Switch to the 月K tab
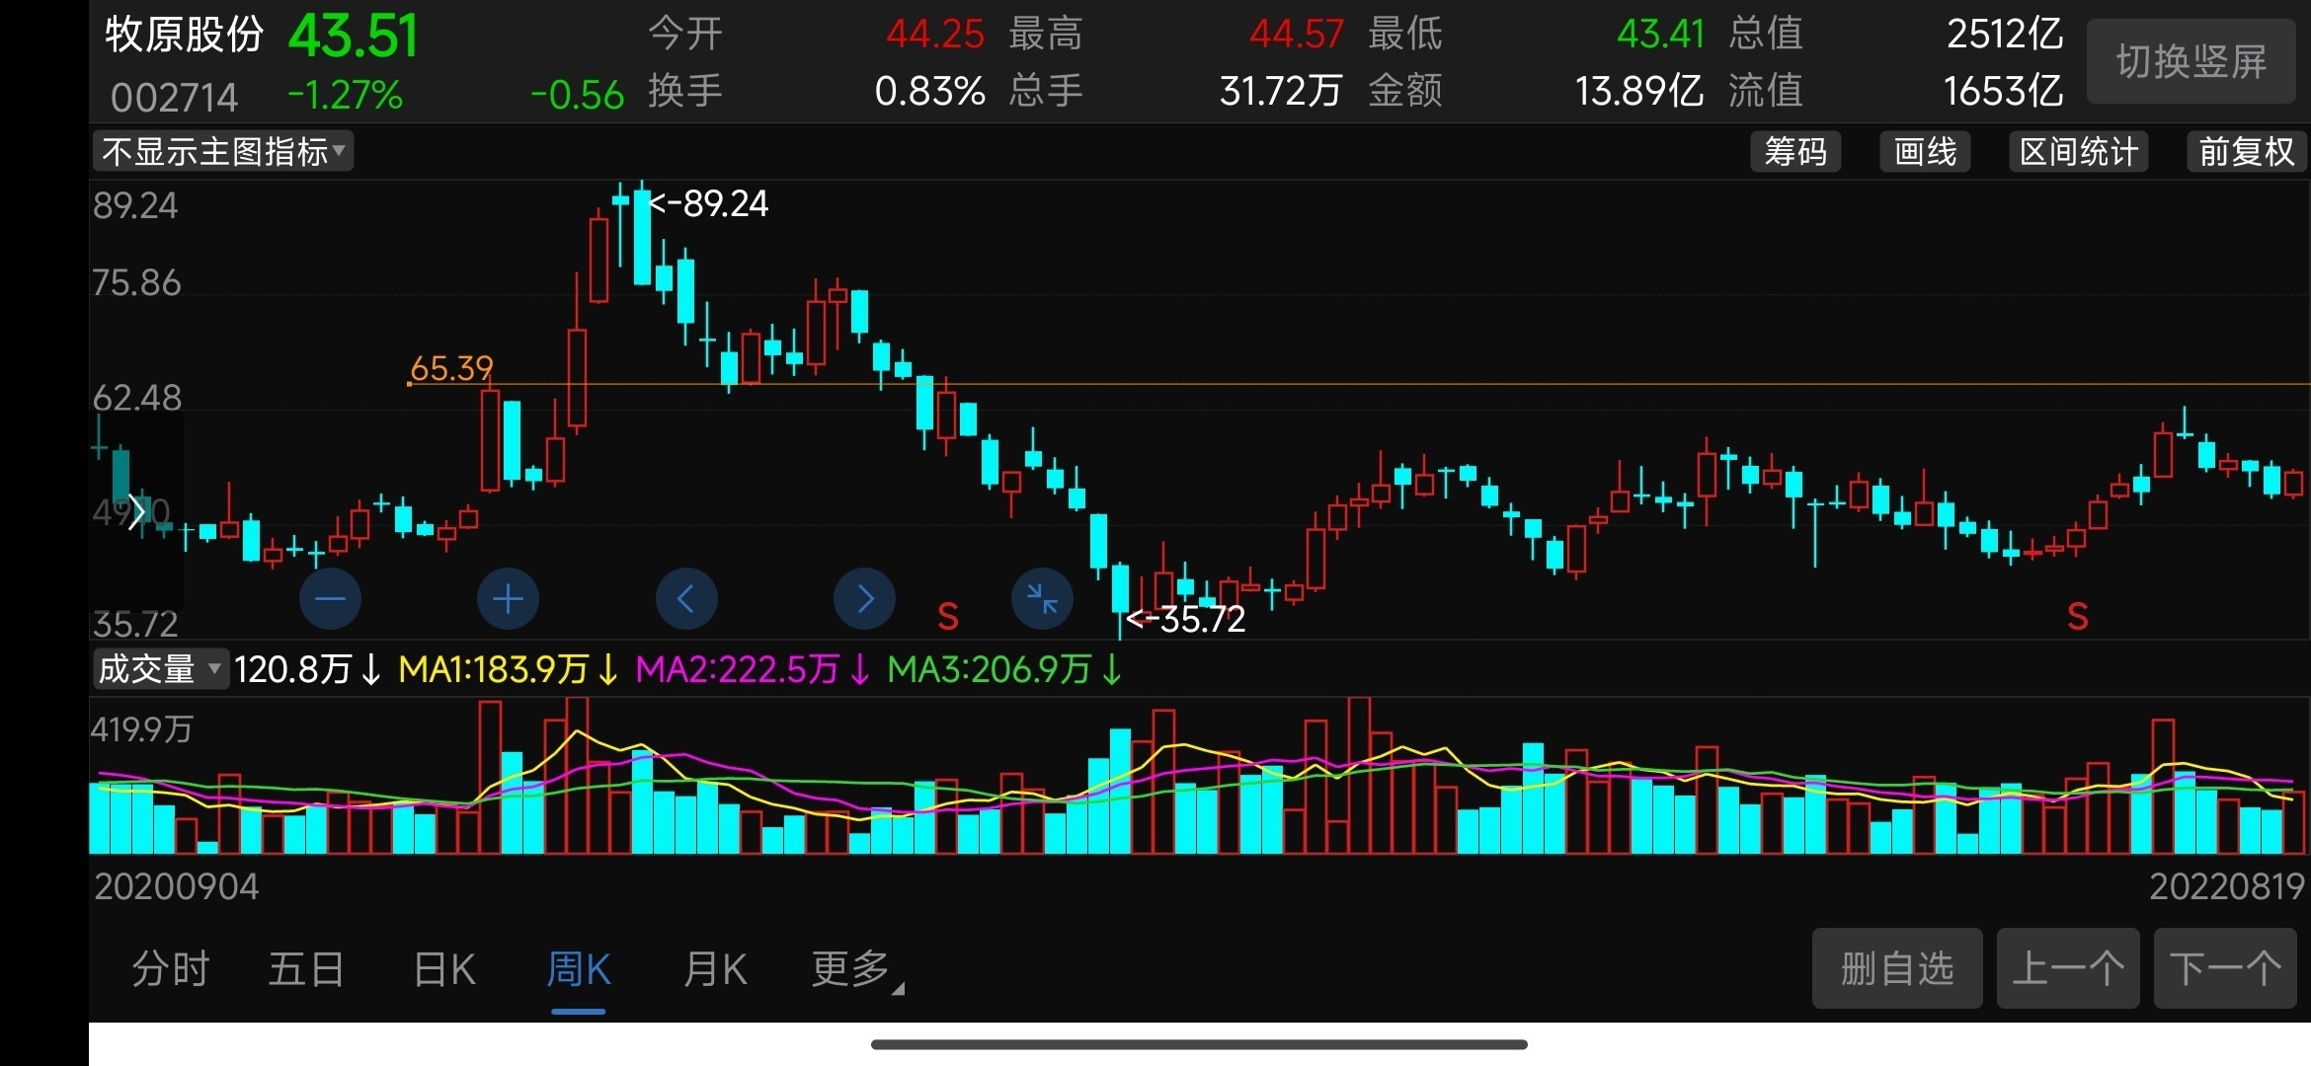2311x1066 pixels. (x=715, y=969)
